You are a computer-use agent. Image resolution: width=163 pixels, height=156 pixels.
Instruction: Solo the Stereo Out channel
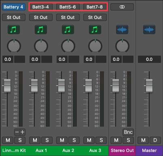(128, 140)
